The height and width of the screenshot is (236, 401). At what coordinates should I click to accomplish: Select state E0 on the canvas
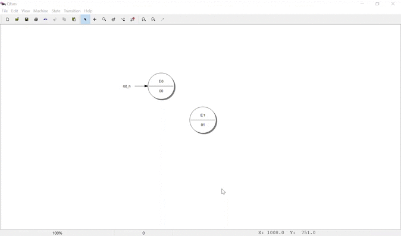[161, 86]
